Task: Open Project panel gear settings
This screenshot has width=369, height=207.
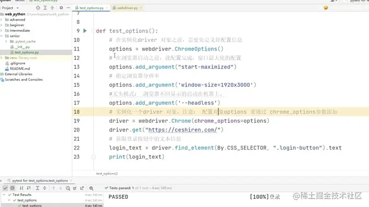Action: [61, 8]
